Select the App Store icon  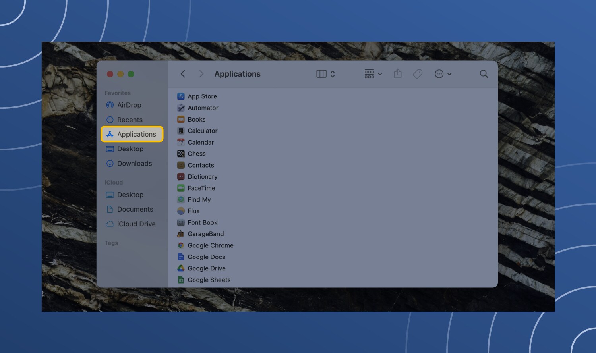tap(181, 96)
